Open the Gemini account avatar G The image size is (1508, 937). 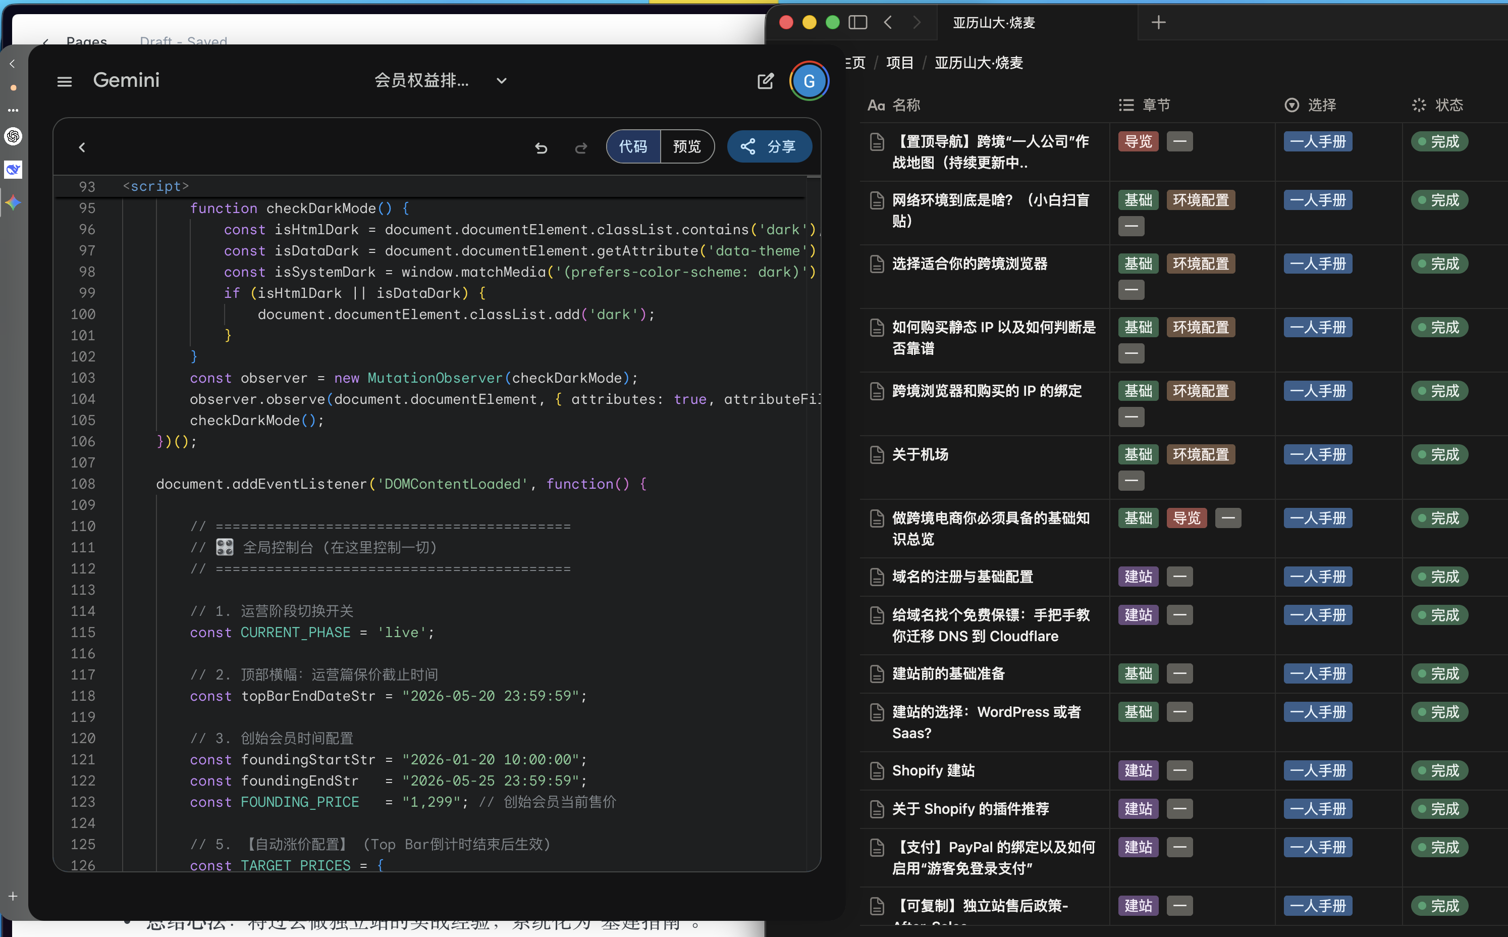coord(809,81)
